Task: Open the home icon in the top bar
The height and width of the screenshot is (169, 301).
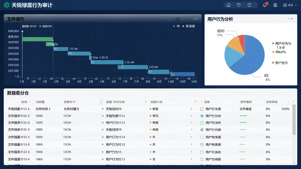Action: click(x=229, y=5)
